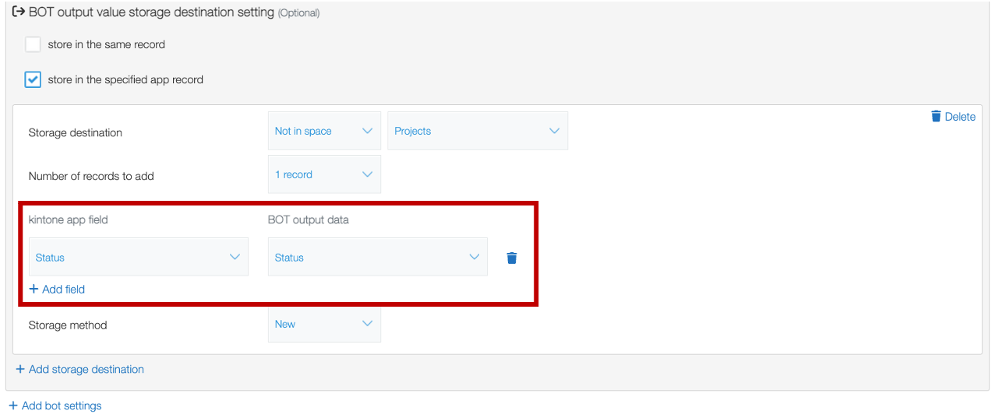Click the Delete link

coord(960,117)
